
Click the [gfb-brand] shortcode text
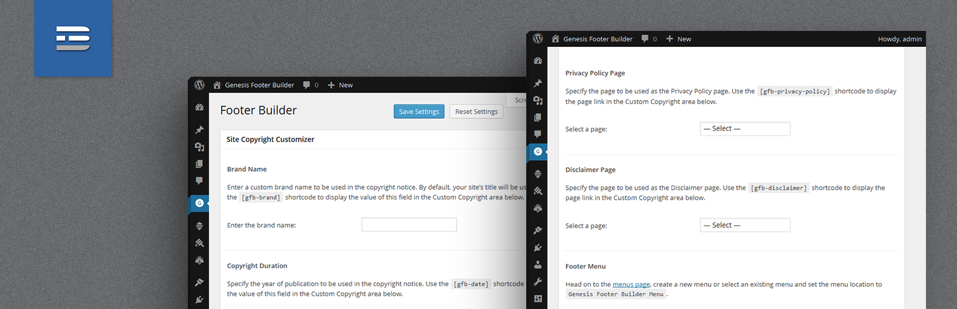(x=260, y=198)
